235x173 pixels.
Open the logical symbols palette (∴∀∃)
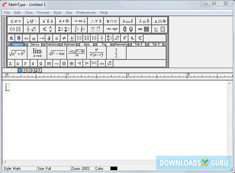(96, 21)
